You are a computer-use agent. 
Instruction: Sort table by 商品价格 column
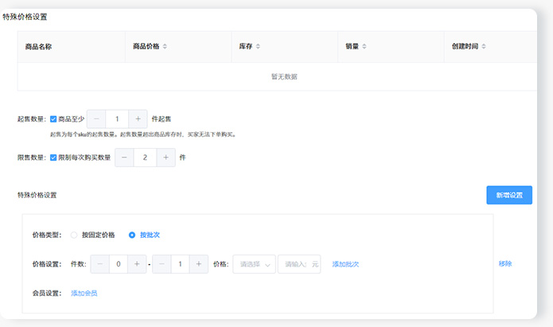pos(165,47)
